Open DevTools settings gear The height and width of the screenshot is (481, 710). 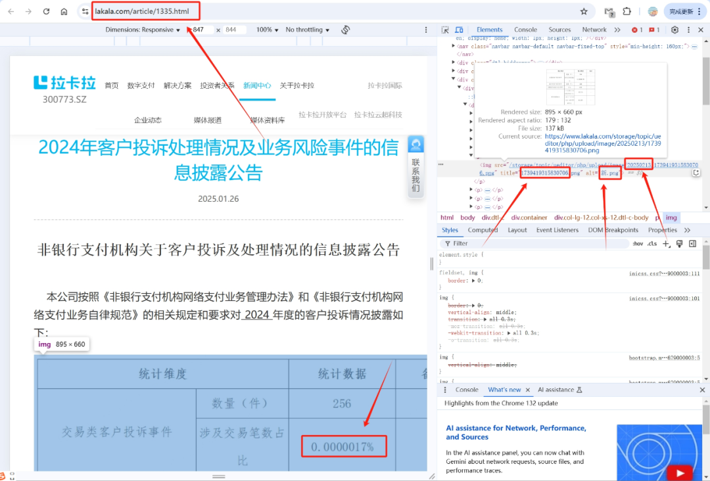[674, 30]
